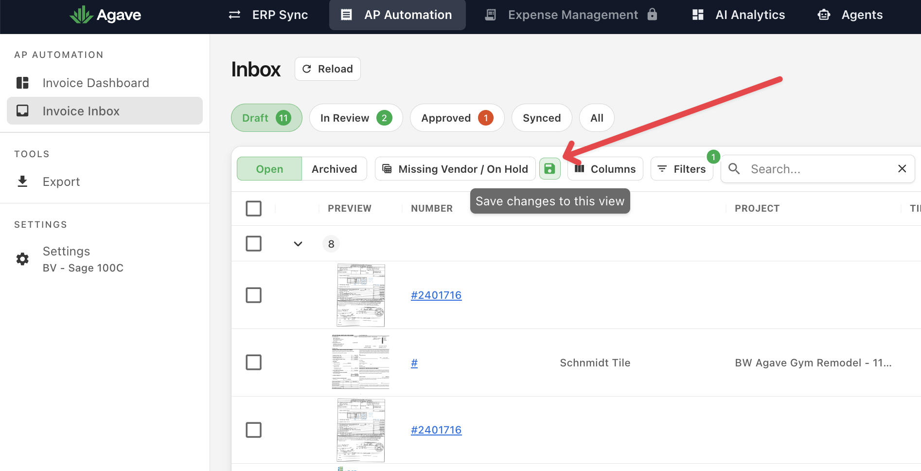Clear the search with the X icon

(x=902, y=168)
